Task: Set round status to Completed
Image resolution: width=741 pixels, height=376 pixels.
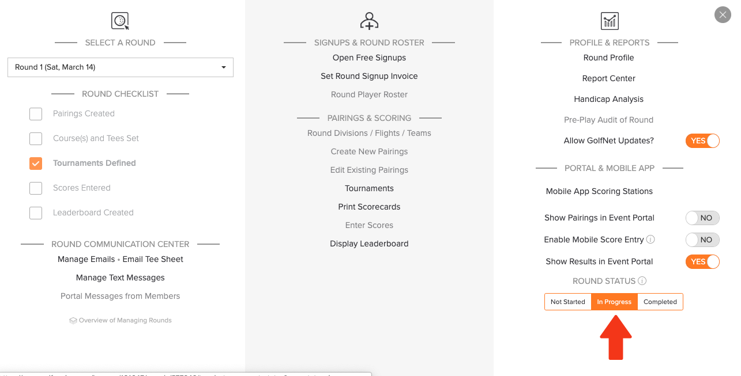Action: click(x=660, y=302)
